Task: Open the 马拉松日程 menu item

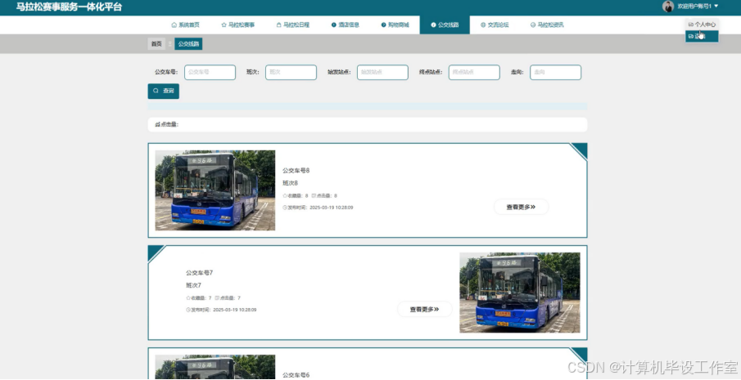Action: pyautogui.click(x=292, y=25)
